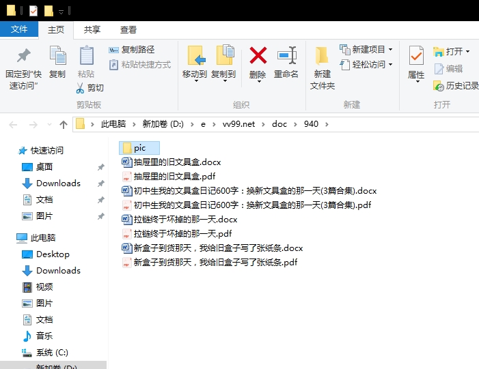Click the properties icon in the title bar

33,11
